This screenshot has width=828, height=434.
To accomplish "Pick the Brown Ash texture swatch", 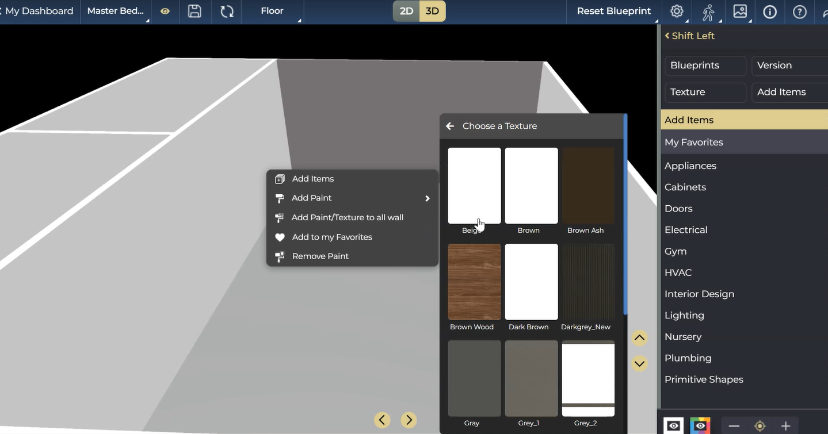I will (588, 186).
